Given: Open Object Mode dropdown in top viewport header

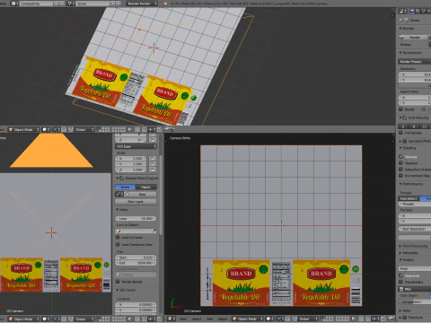Looking at the screenshot, I should pos(24,129).
